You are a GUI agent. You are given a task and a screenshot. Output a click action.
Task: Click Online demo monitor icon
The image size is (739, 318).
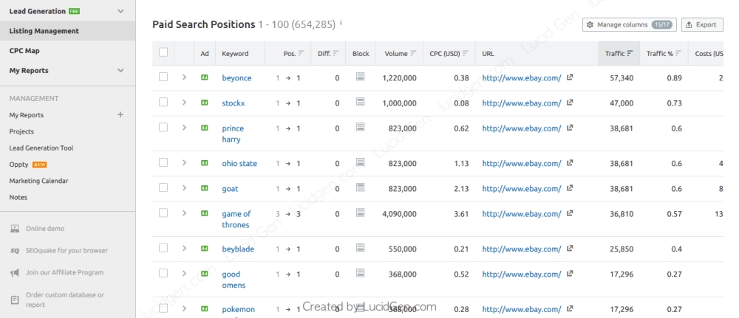[15, 229]
